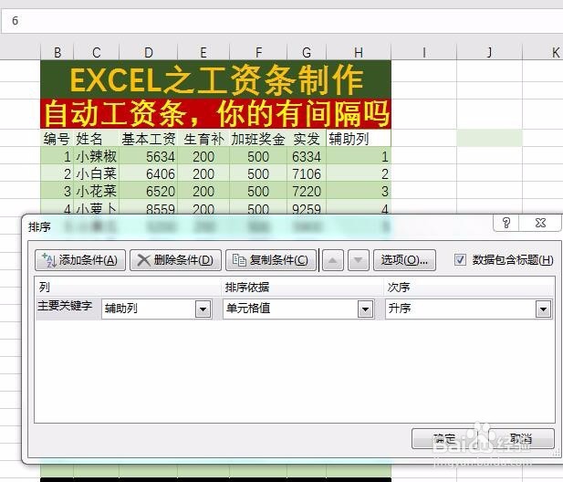Select the 基本工资 header cell
The width and height of the screenshot is (563, 482).
[x=149, y=138]
